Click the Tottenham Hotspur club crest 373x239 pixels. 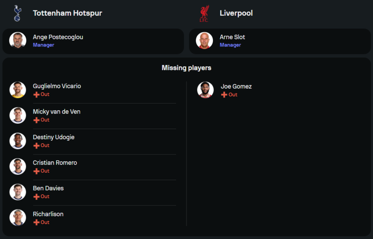(x=17, y=13)
